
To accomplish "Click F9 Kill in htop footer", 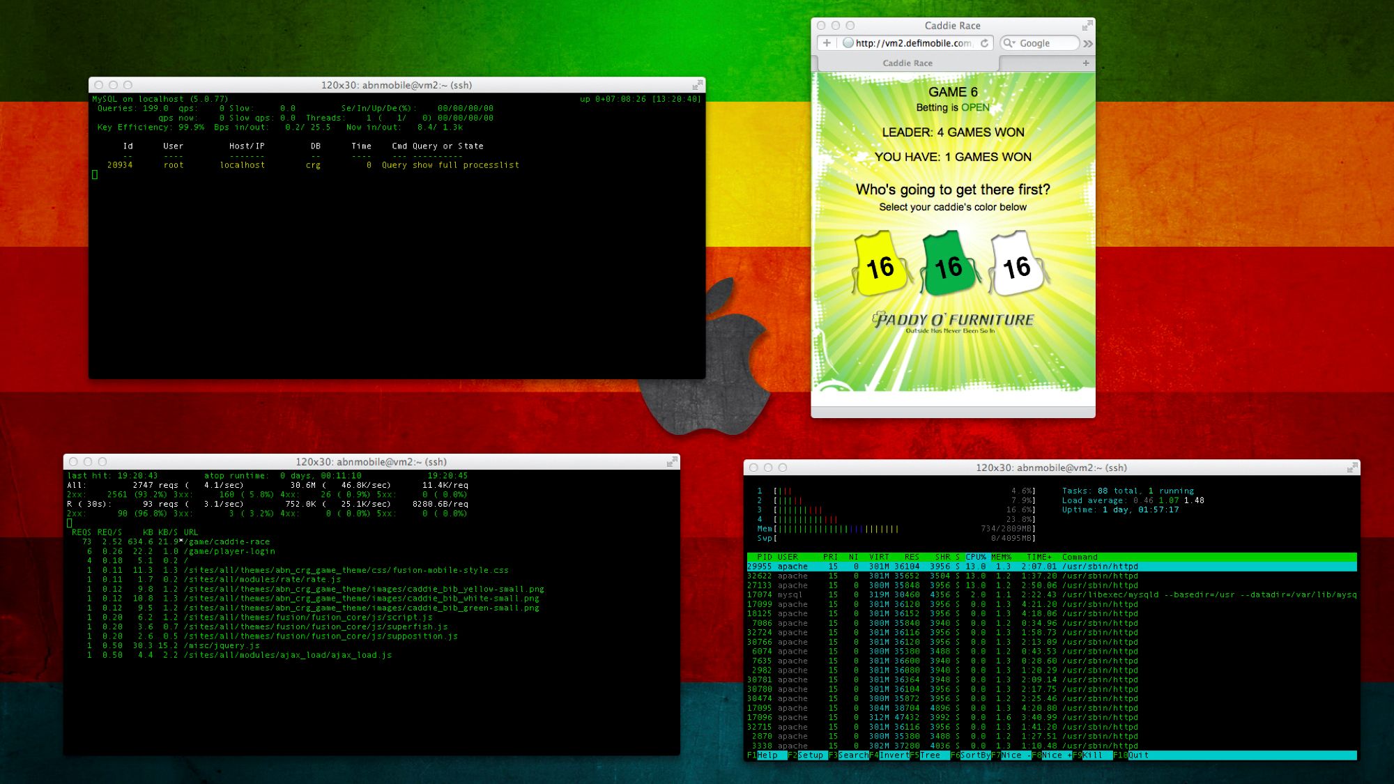I will coord(1092,755).
